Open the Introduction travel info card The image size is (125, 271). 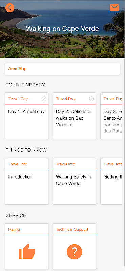pyautogui.click(x=27, y=181)
